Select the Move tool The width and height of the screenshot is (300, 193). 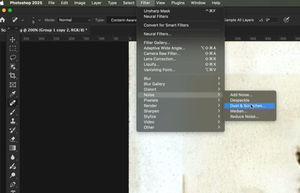pyautogui.click(x=13, y=39)
